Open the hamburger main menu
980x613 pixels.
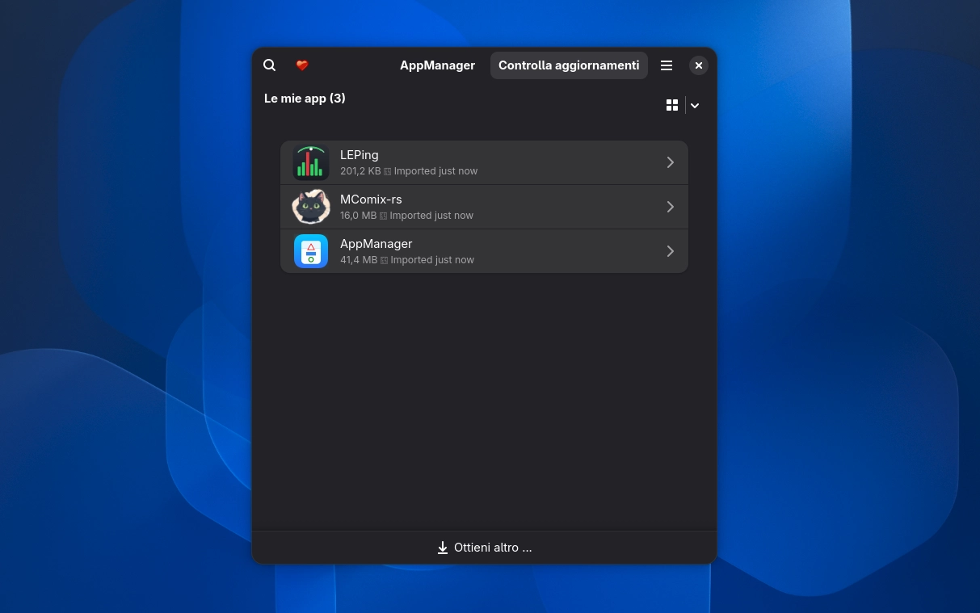pyautogui.click(x=667, y=65)
